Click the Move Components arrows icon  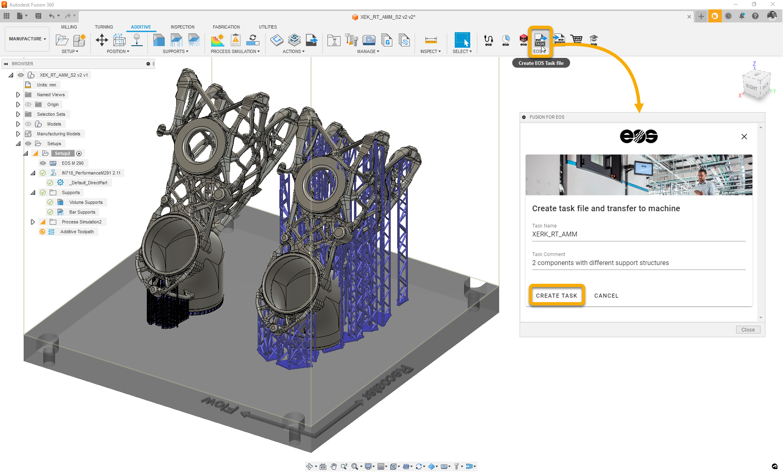coord(102,40)
